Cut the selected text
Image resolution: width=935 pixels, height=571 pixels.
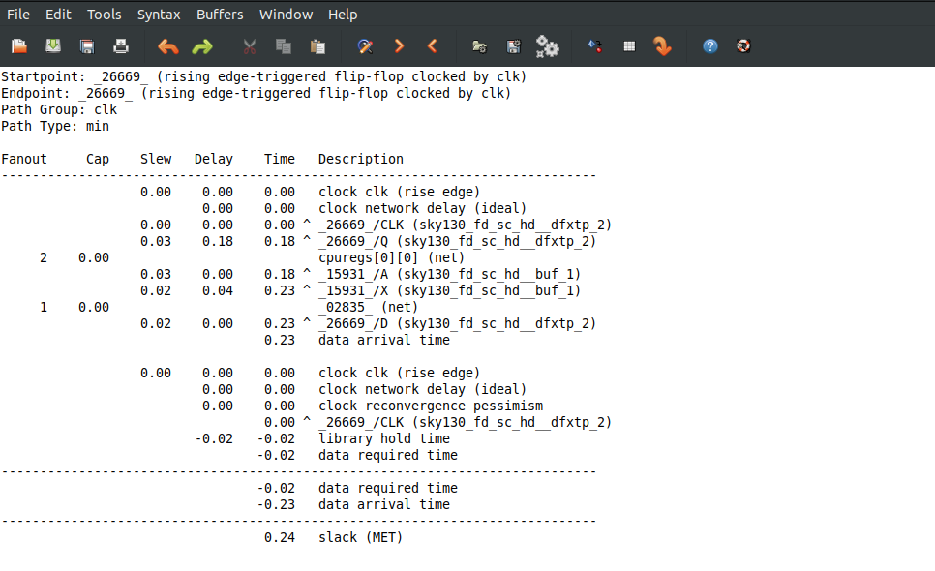(249, 45)
